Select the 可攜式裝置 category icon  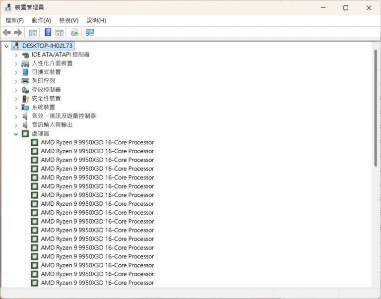tap(25, 72)
